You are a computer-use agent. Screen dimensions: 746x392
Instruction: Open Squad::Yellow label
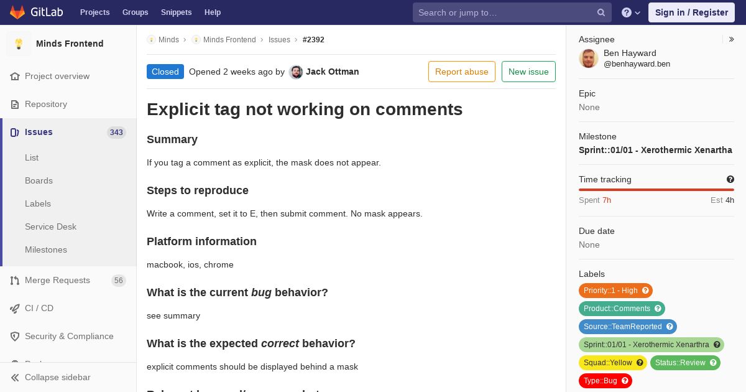coord(607,363)
